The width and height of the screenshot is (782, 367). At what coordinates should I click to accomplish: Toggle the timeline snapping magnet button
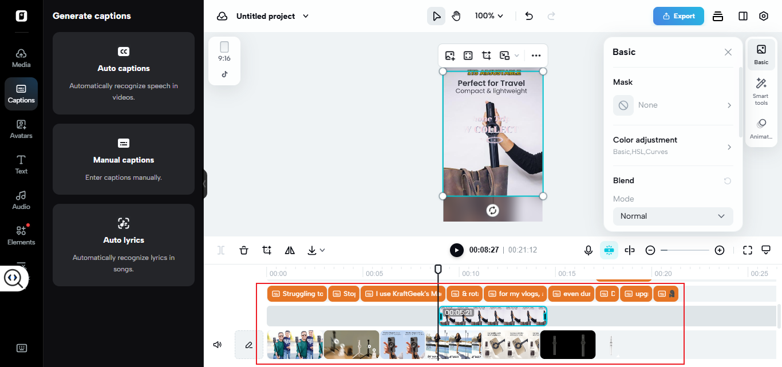pos(609,250)
